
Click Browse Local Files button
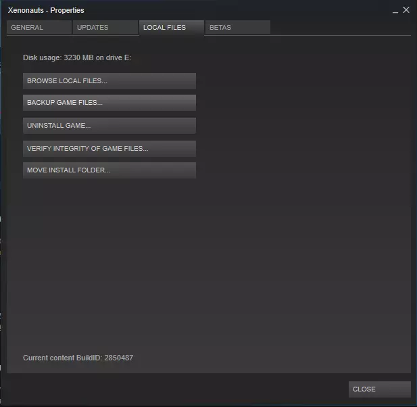(109, 81)
